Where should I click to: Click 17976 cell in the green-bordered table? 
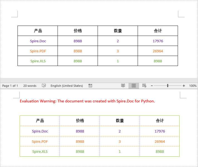pos(160,131)
